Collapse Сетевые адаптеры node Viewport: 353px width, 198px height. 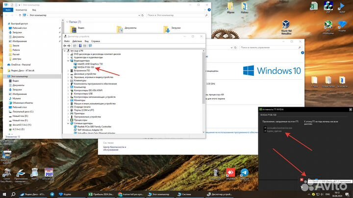68,124
